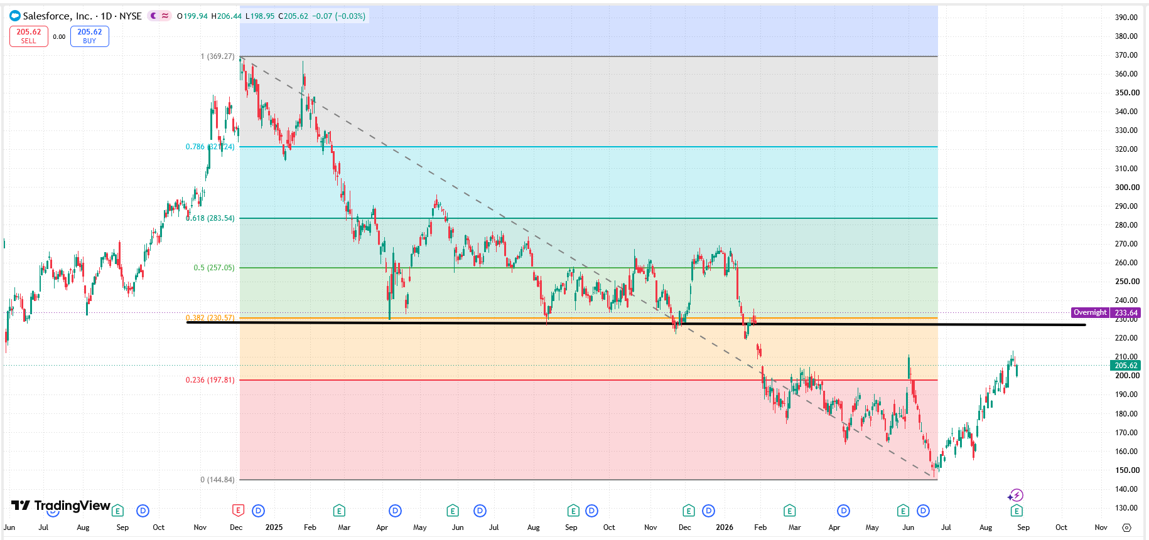Click the 205.62 SELL button
1149x540 pixels.
29,36
